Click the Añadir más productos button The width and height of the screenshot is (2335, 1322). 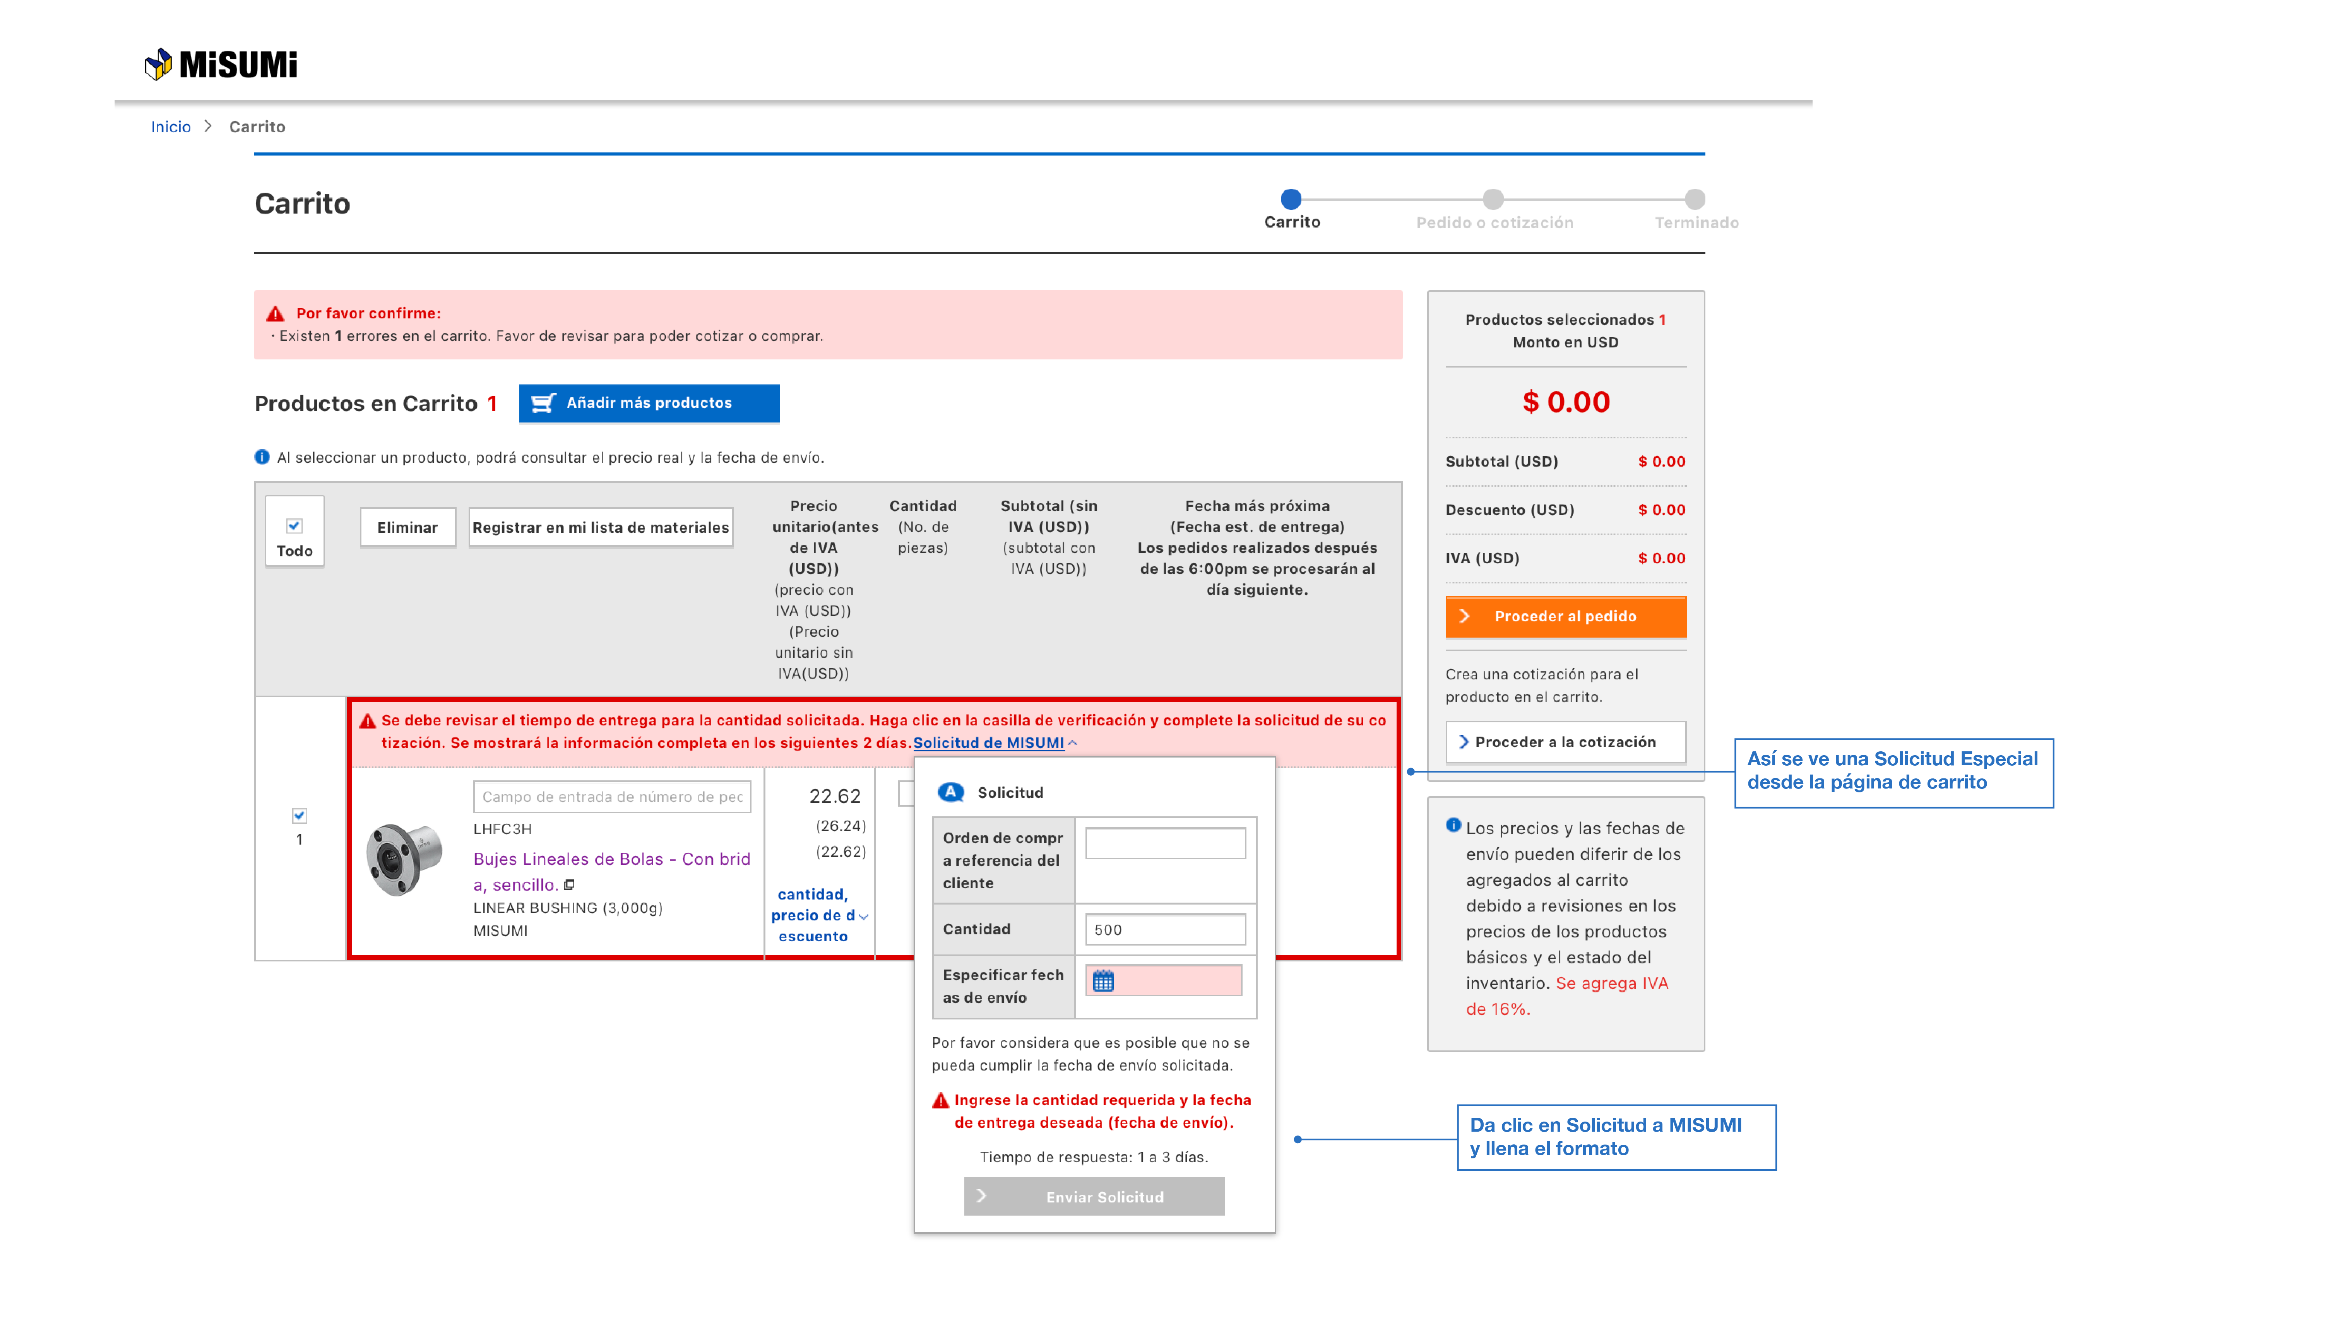[x=649, y=403]
